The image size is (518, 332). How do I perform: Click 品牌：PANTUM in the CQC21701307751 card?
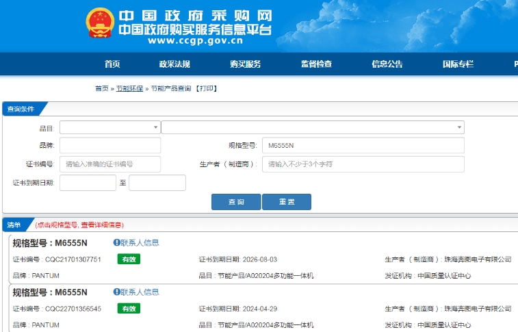coord(36,275)
